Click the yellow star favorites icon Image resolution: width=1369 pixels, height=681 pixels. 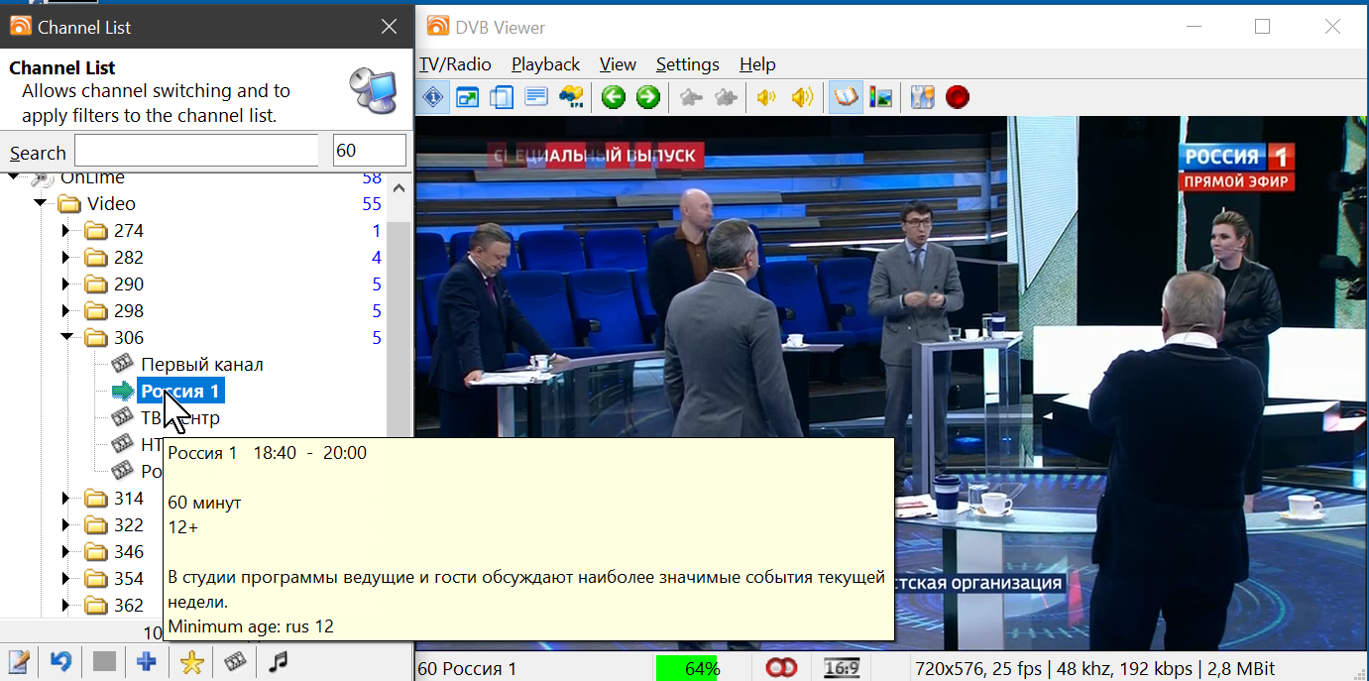[x=191, y=662]
